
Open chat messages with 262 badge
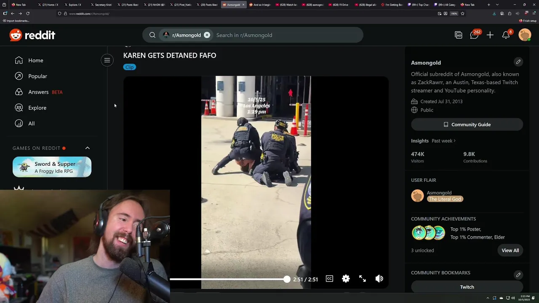(475, 35)
